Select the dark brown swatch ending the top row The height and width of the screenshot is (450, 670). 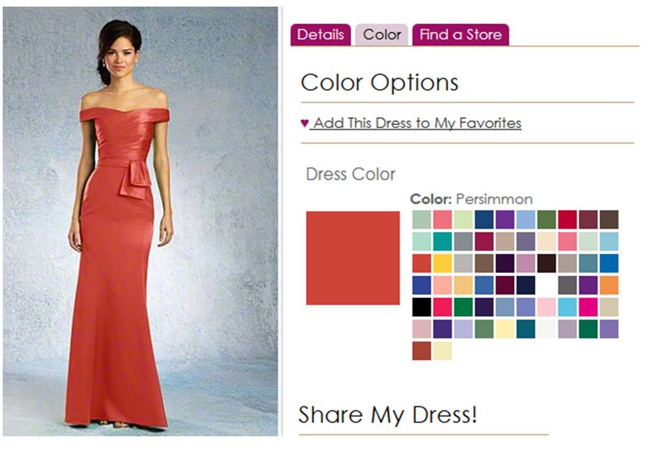pyautogui.click(x=609, y=219)
